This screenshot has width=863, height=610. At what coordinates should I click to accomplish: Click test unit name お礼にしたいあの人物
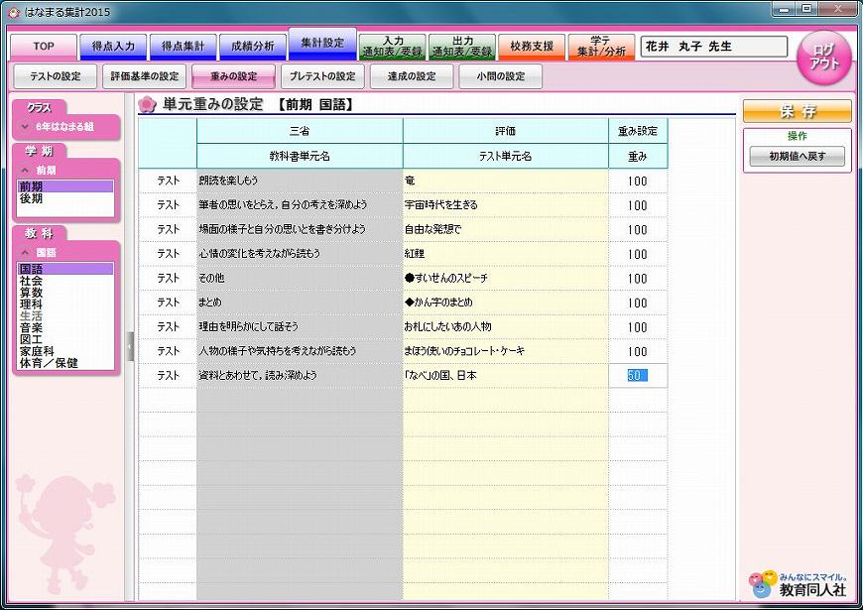coord(448,326)
